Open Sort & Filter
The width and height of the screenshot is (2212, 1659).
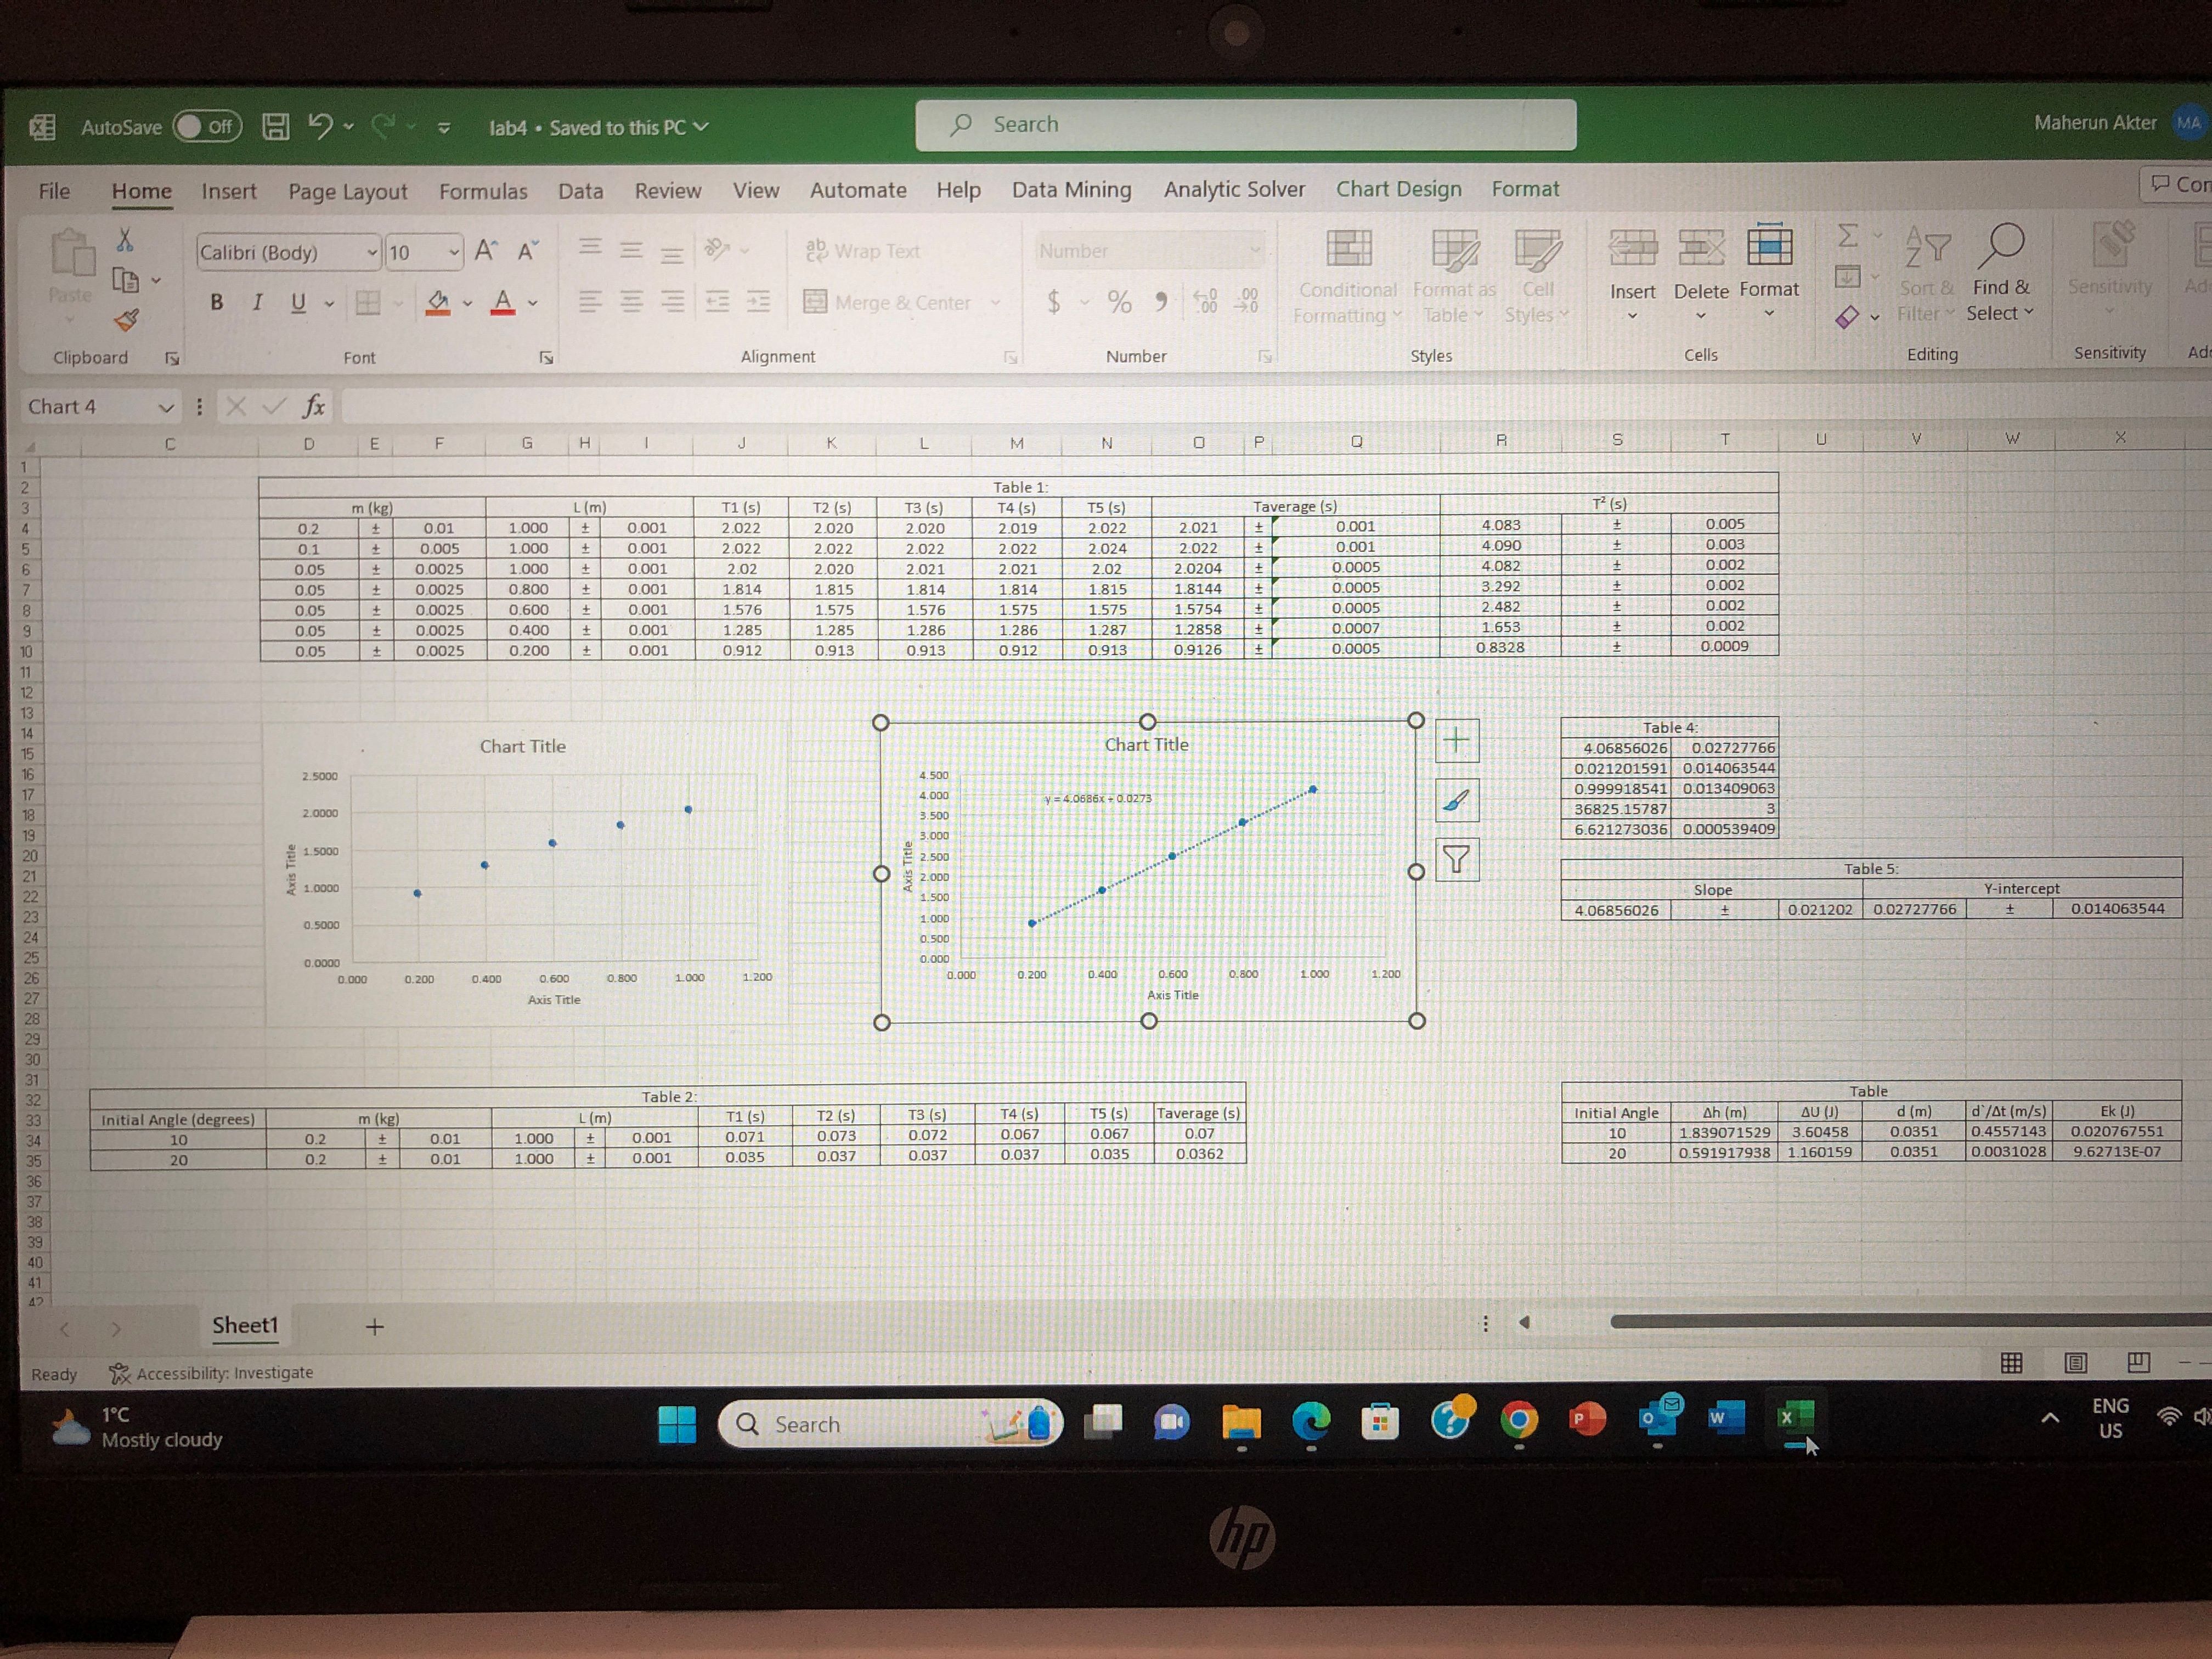[1926, 275]
